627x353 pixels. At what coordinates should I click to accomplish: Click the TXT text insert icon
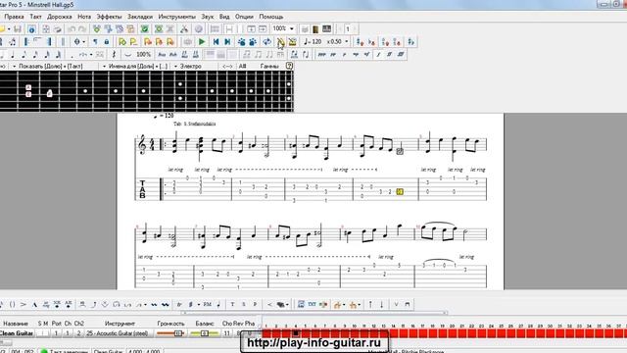(312, 305)
